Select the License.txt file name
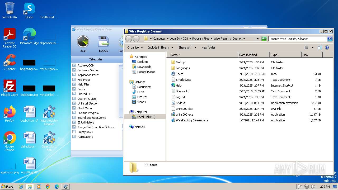Screen dimensions: 338x190 pos(183,91)
